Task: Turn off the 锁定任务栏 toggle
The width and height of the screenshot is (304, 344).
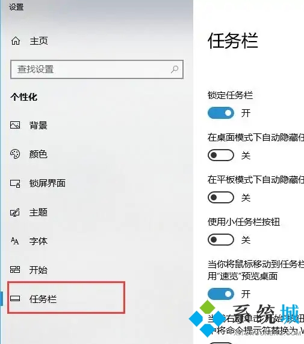Action: coord(221,113)
